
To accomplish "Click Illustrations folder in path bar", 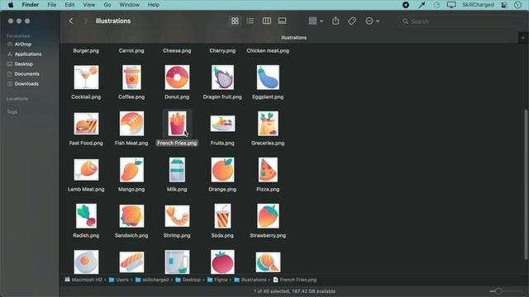I will point(250,280).
